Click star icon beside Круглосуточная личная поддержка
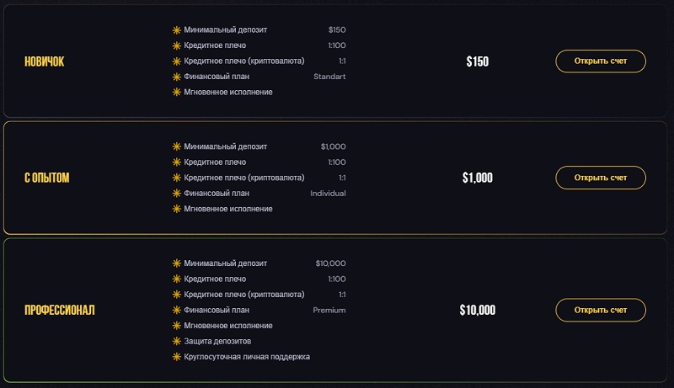Screen dimensions: 674x388 (177, 357)
